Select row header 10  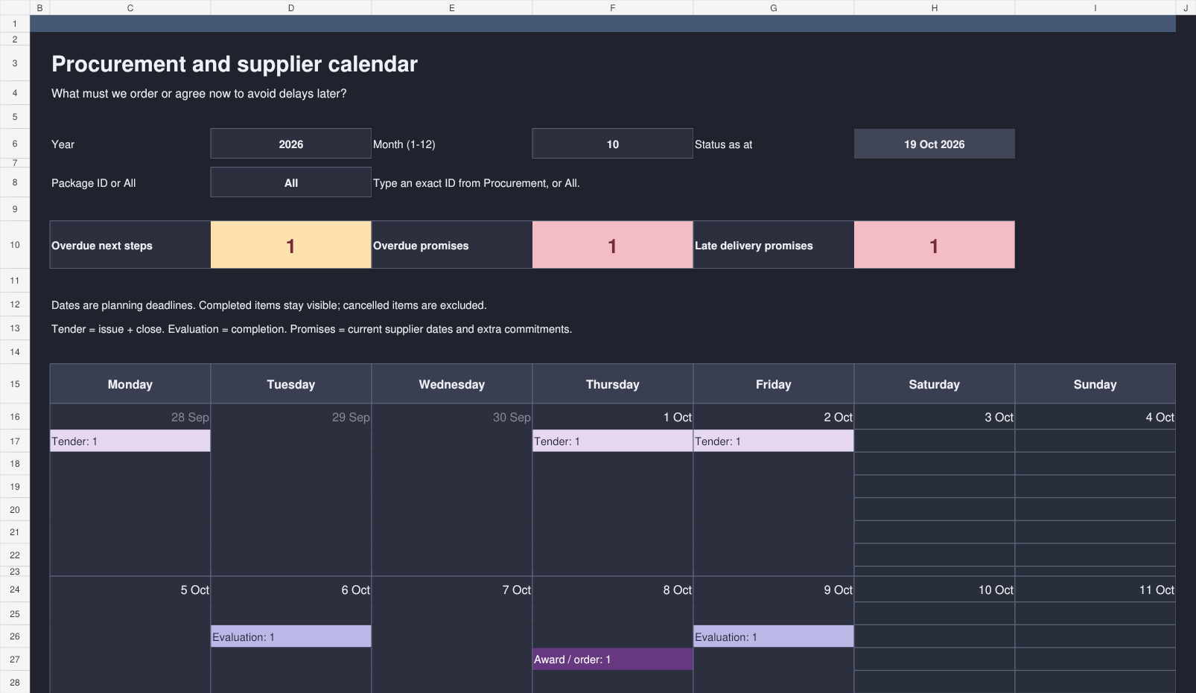point(15,245)
